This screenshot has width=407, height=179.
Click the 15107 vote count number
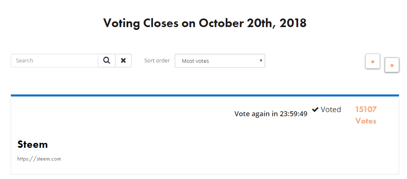pyautogui.click(x=366, y=109)
